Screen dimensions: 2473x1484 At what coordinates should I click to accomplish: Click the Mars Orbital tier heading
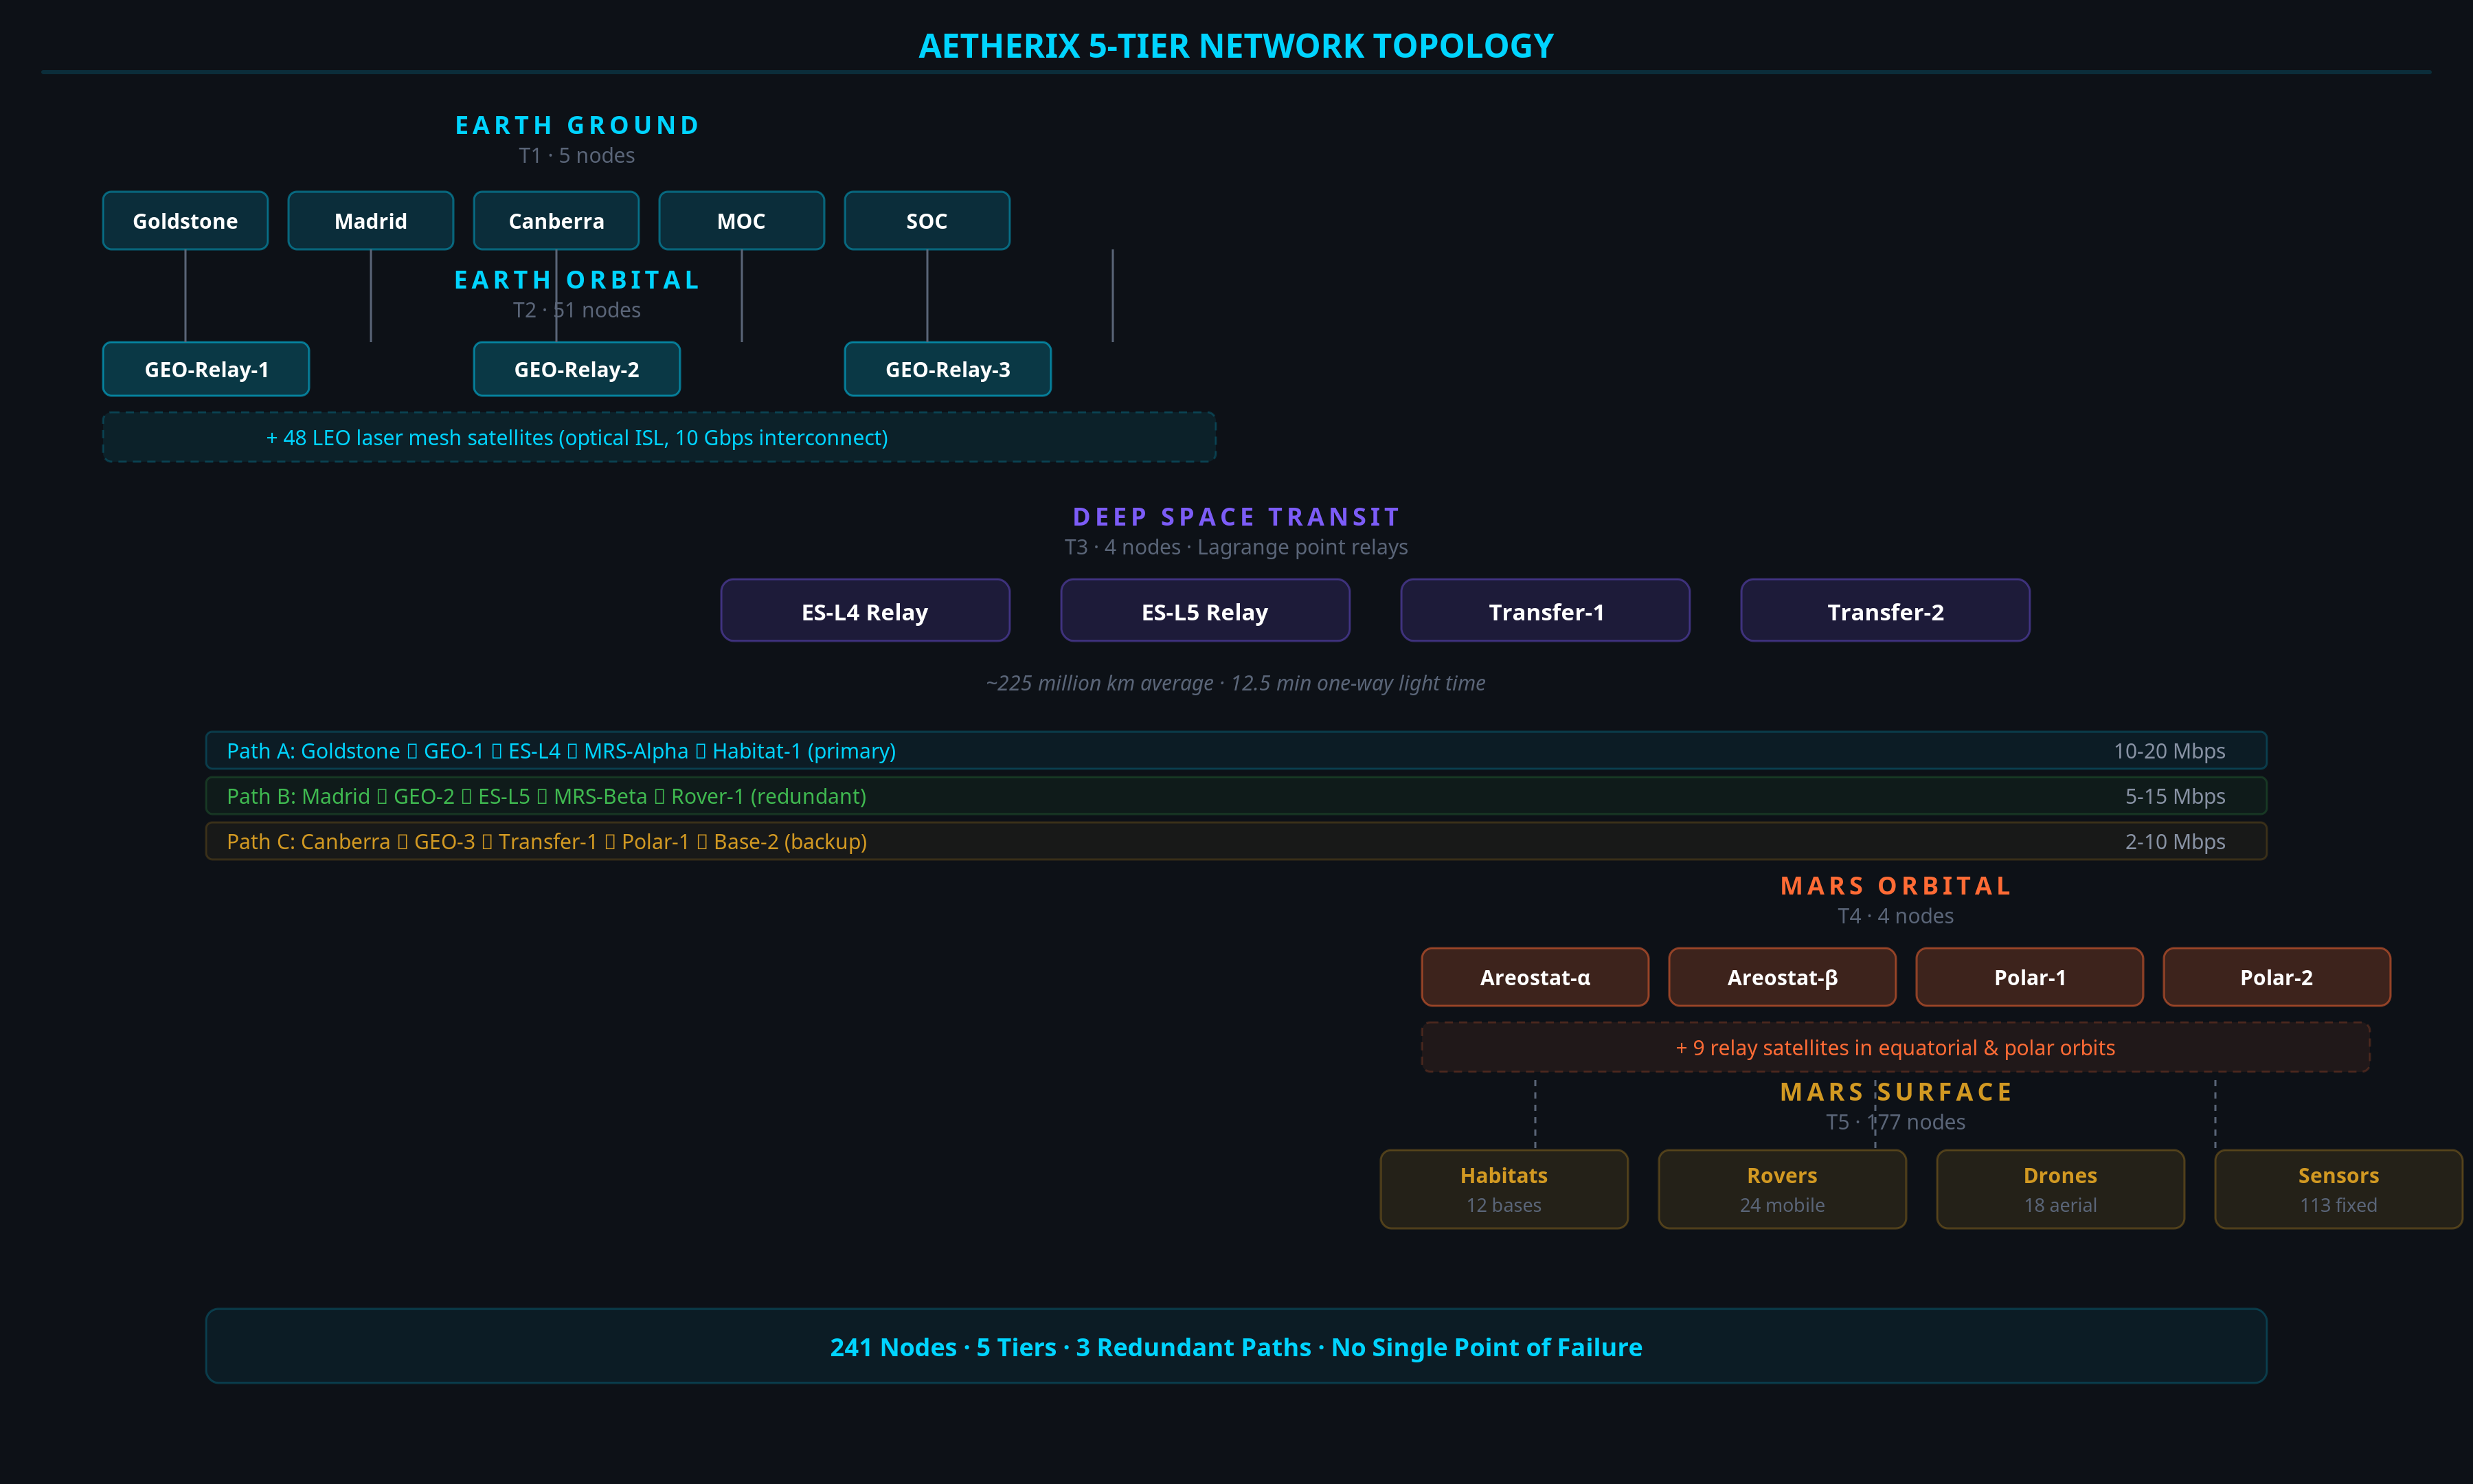pos(1895,886)
